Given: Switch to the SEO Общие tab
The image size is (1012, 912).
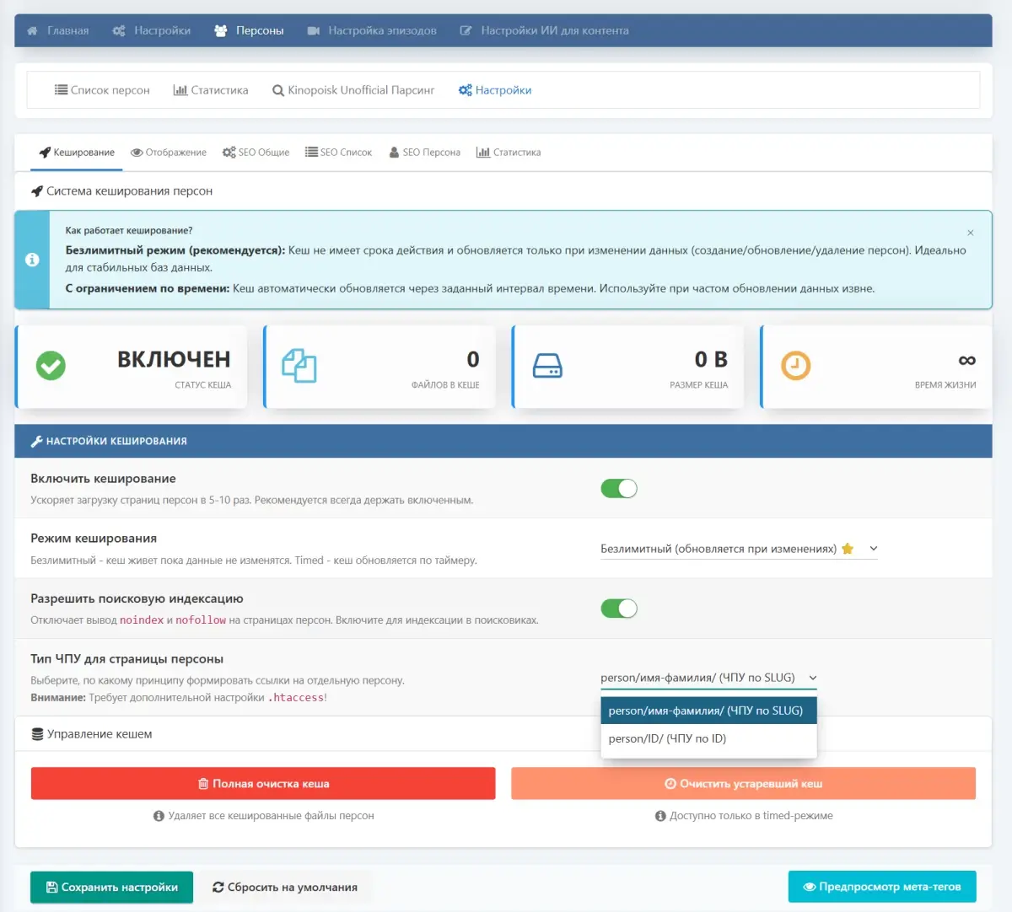Looking at the screenshot, I should [256, 153].
